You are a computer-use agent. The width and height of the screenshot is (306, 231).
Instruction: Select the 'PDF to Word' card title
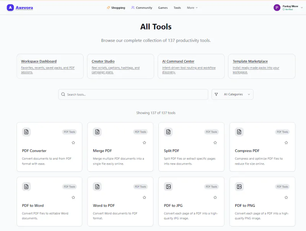point(33,205)
